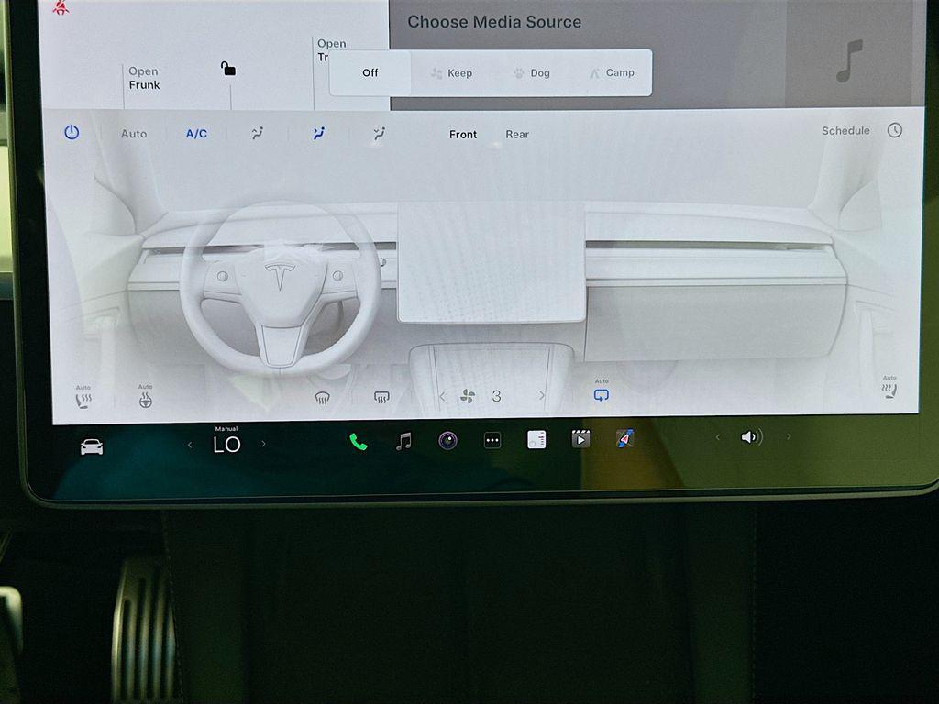Increase fan speed with right arrow
Image resolution: width=939 pixels, height=704 pixels.
[x=541, y=396]
